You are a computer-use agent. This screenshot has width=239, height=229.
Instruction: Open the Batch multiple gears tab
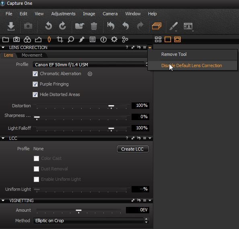tap(125, 39)
